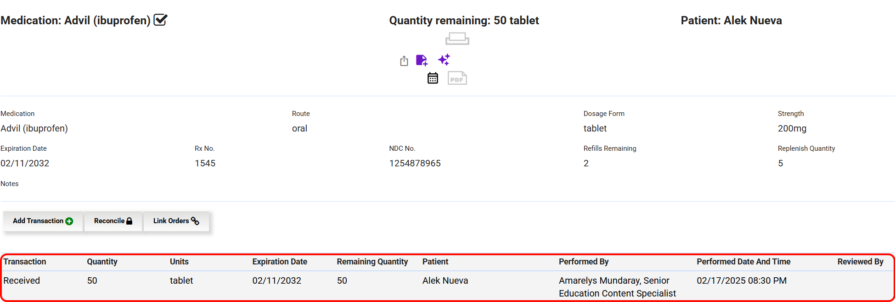Click the Patient: Alek Nueva heading
Image resolution: width=895 pixels, height=302 pixels.
(x=731, y=21)
